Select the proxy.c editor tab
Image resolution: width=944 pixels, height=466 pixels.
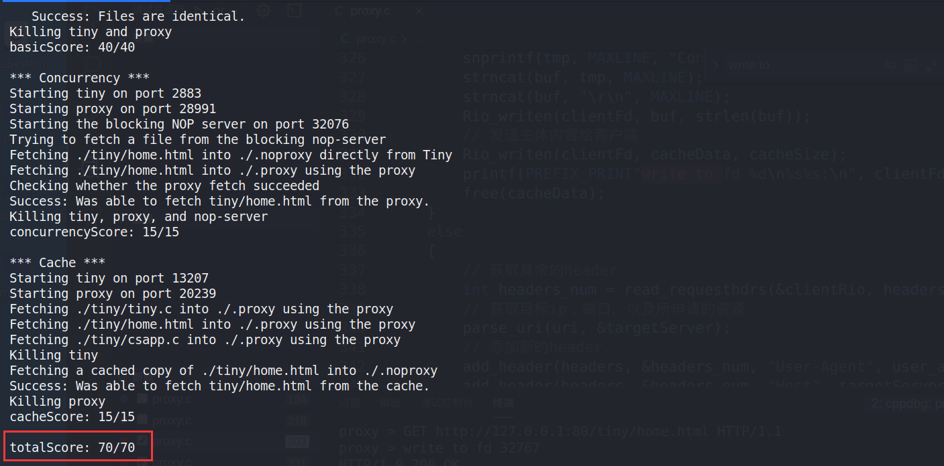370,11
